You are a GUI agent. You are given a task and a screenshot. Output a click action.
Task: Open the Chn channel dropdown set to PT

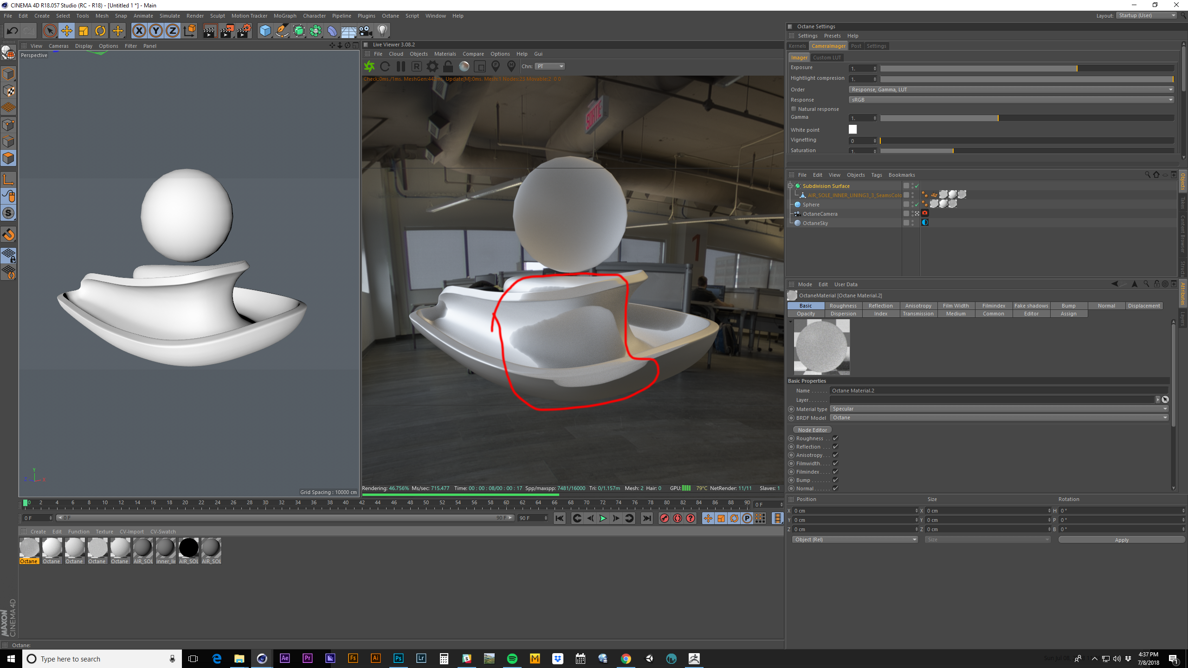(x=550, y=66)
